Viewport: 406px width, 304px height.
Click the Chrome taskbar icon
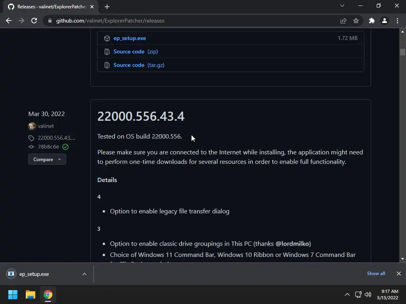[x=48, y=294]
